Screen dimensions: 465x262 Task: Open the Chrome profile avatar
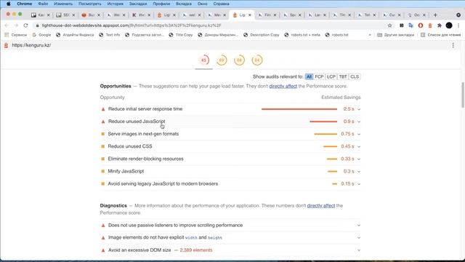449,25
